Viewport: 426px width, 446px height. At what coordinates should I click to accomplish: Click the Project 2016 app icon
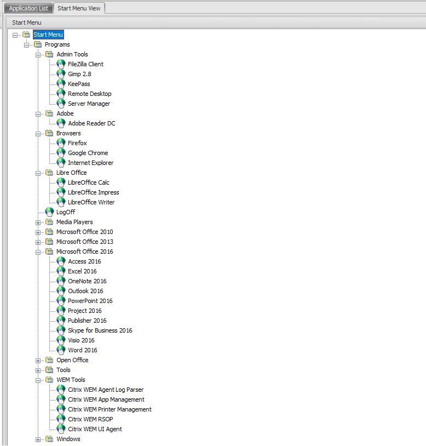click(61, 311)
